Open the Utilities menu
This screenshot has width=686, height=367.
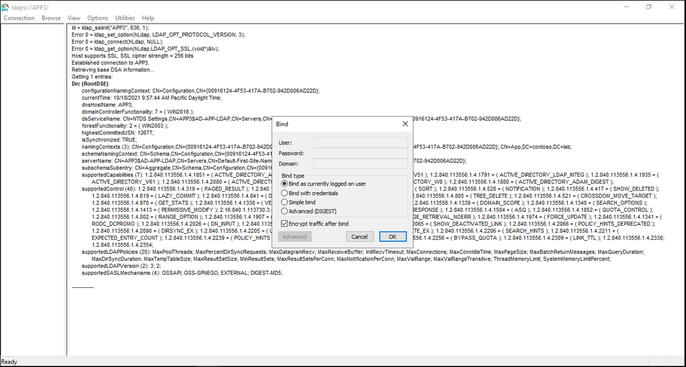[125, 18]
